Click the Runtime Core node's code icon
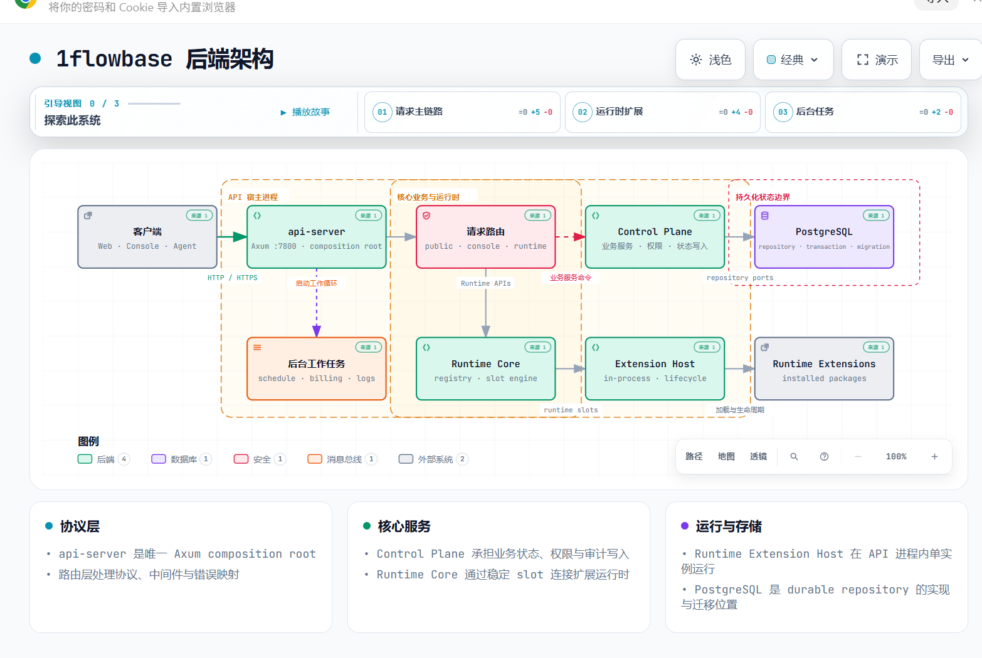 point(426,347)
